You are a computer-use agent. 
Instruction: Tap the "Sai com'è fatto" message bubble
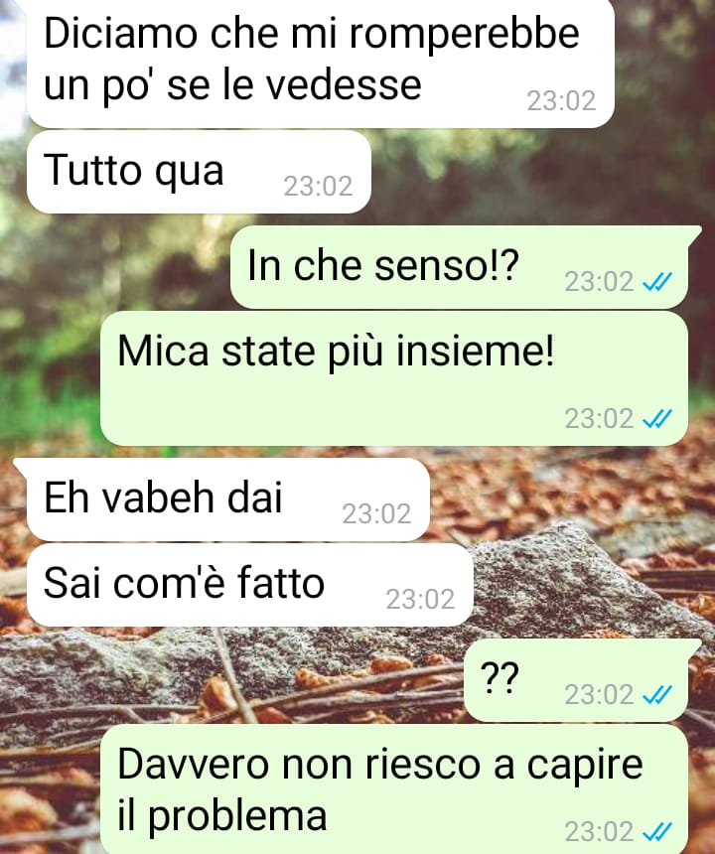coord(249,585)
